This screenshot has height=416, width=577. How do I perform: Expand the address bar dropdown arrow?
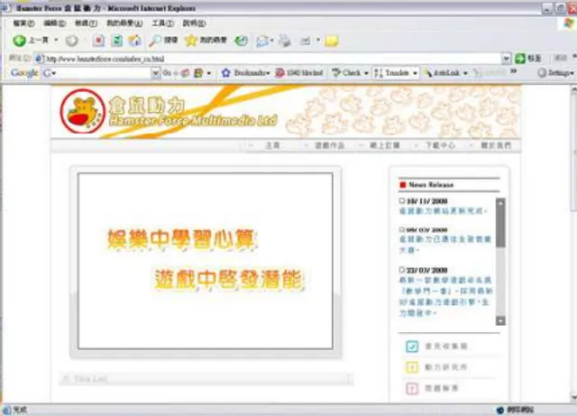point(506,59)
